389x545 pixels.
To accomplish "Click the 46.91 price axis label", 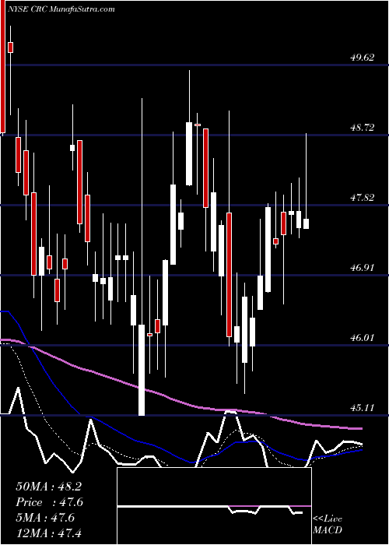I will tap(363, 268).
